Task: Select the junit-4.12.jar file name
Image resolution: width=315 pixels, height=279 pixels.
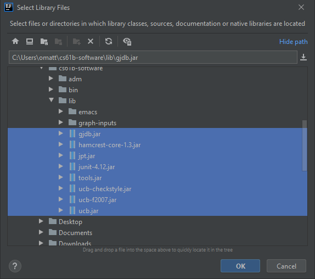Action: pyautogui.click(x=97, y=167)
